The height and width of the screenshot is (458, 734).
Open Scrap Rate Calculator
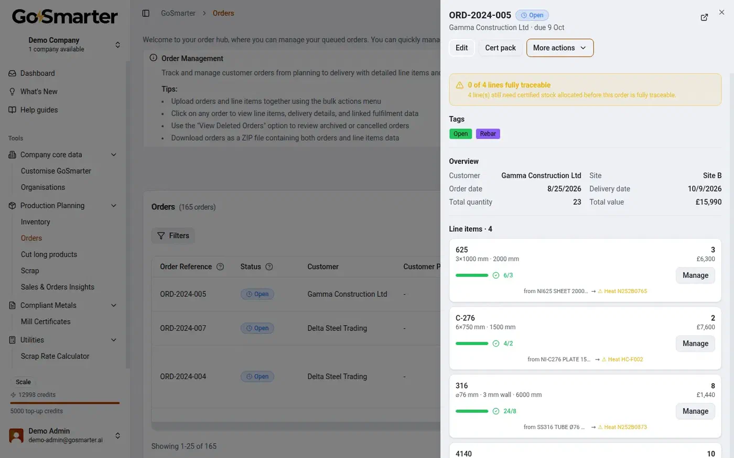click(55, 356)
